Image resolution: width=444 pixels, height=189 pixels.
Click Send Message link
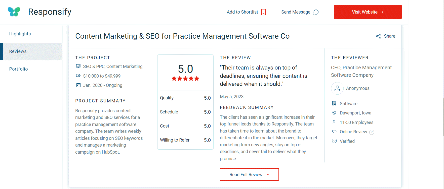coord(300,12)
